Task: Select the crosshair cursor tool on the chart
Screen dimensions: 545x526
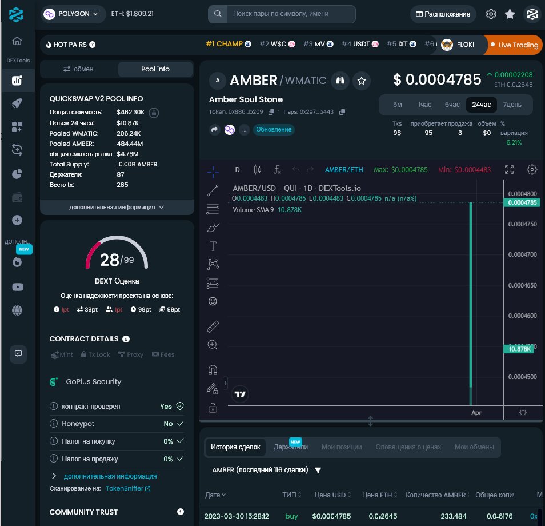Action: click(x=213, y=171)
